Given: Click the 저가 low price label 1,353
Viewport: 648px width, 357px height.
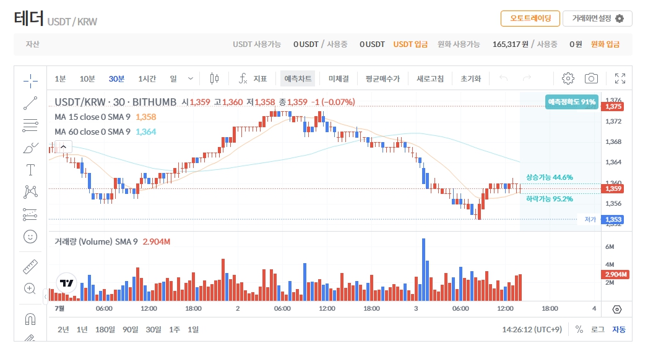Looking at the screenshot, I should [612, 219].
